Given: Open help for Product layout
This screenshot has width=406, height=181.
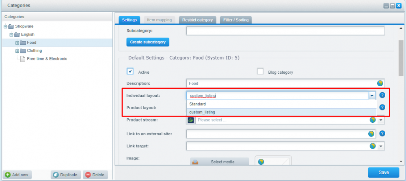Looking at the screenshot, I should (382, 107).
